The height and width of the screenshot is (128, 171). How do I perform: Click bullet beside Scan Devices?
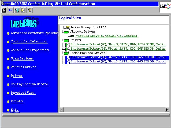(8, 59)
